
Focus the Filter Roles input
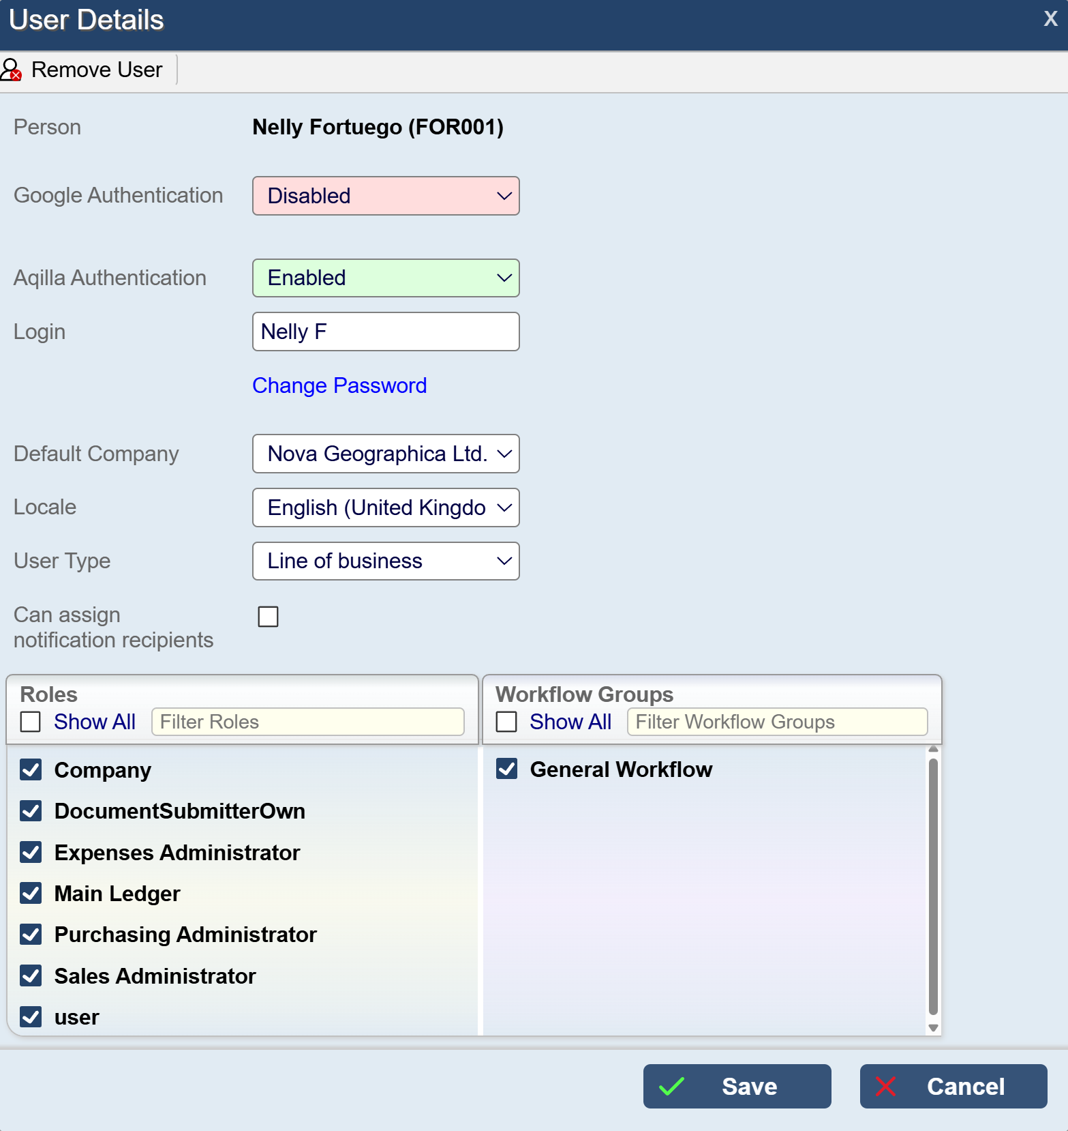(307, 722)
